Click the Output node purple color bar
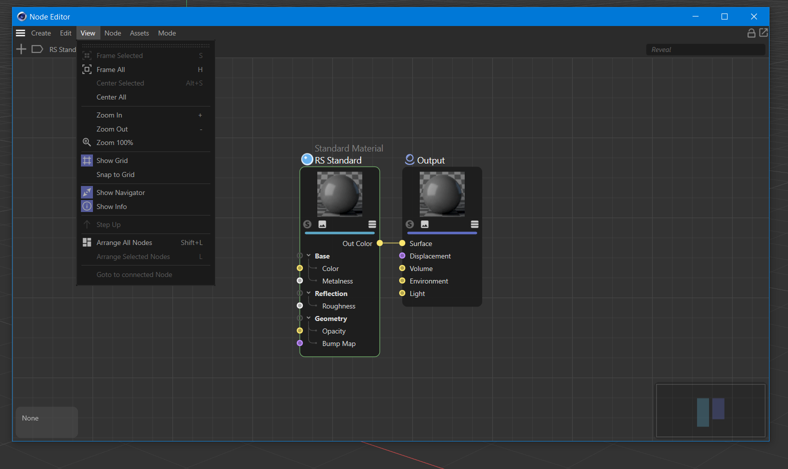 (x=442, y=233)
